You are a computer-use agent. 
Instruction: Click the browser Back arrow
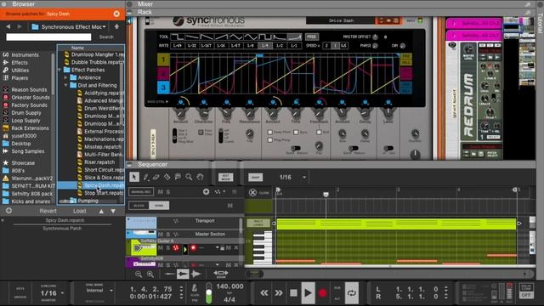click(8, 26)
